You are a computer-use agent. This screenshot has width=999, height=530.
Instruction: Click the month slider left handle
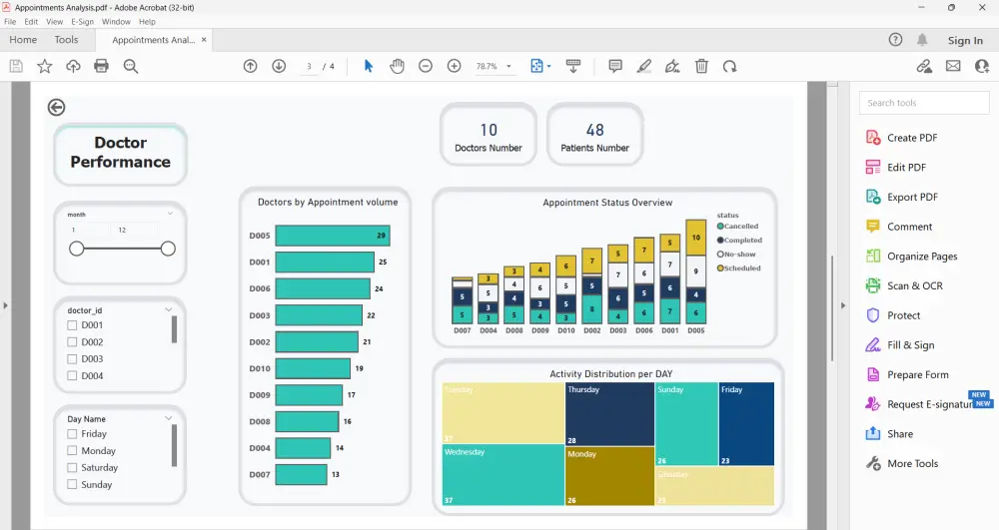tap(77, 249)
